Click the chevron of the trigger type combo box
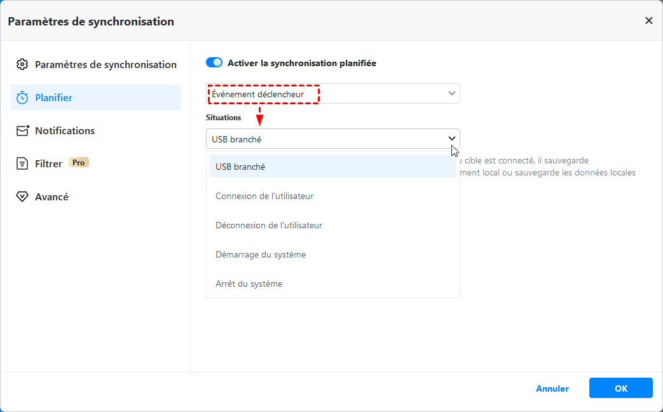Image resolution: width=663 pixels, height=412 pixels. 452,93
